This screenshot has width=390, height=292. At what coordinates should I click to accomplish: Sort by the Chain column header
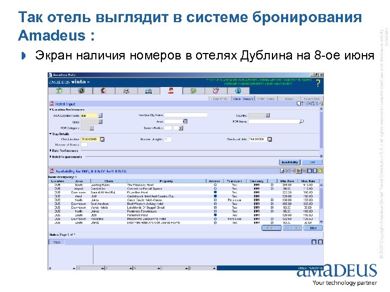point(109,181)
